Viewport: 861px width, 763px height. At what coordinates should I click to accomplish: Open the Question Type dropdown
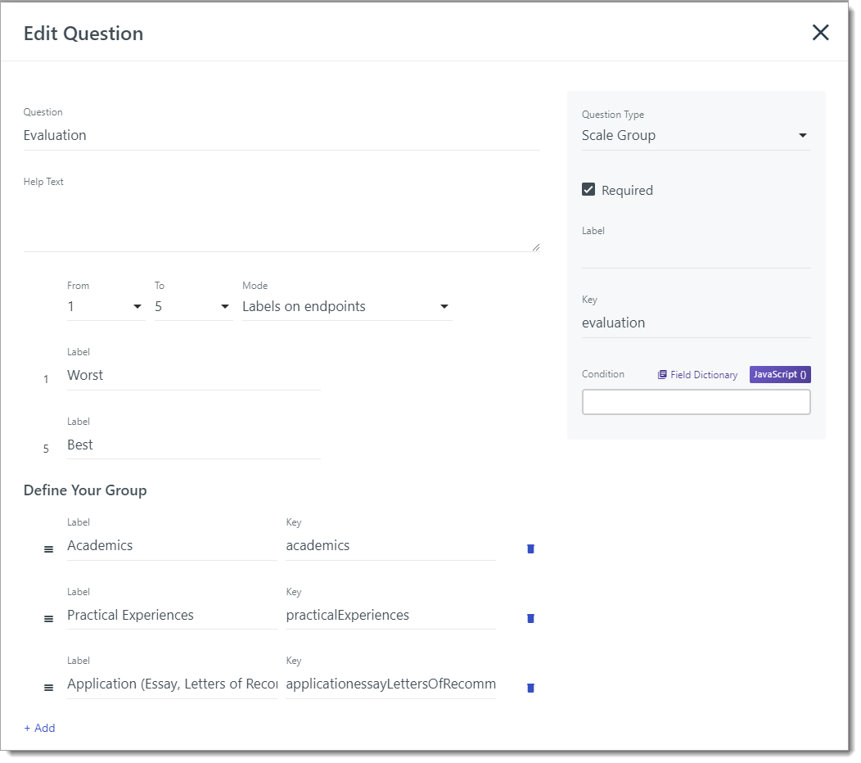[x=801, y=135]
